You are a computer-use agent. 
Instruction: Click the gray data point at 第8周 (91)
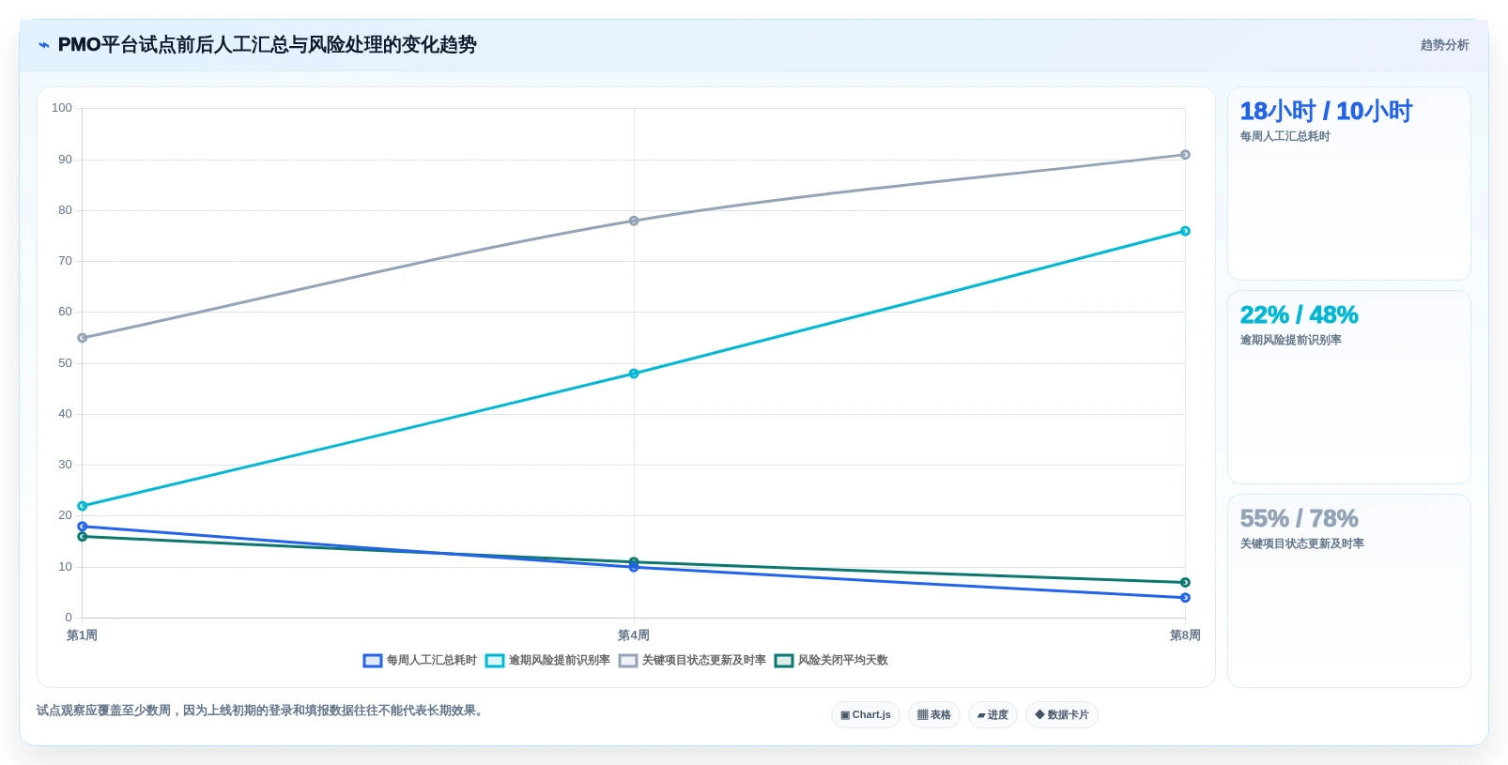1185,155
